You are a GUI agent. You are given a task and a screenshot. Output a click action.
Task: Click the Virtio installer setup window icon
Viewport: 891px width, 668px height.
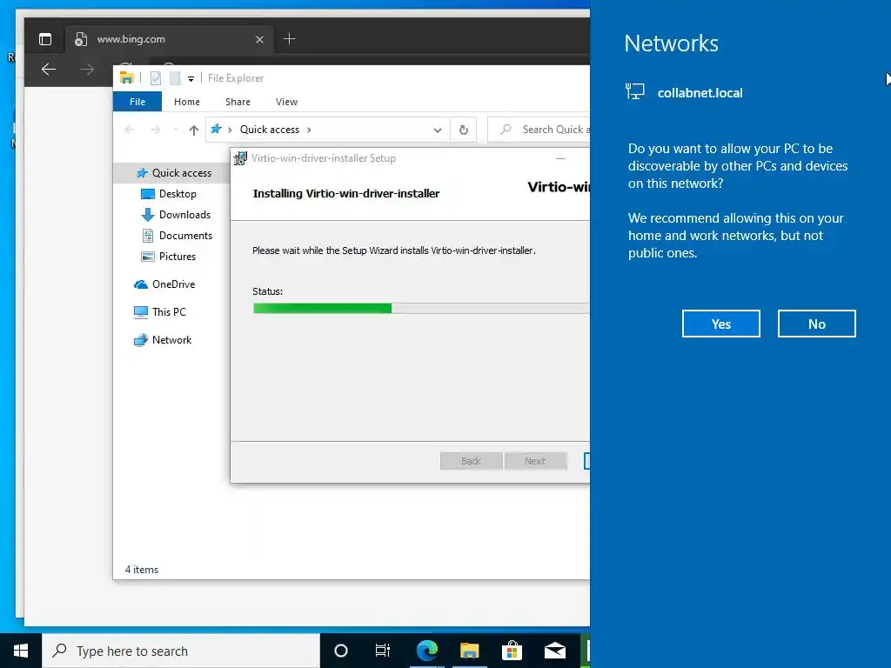coord(240,158)
